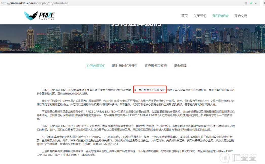The image size is (265, 164).
Task: Click the paragraph beginning 不管您是交易新手
Action: 136,115
